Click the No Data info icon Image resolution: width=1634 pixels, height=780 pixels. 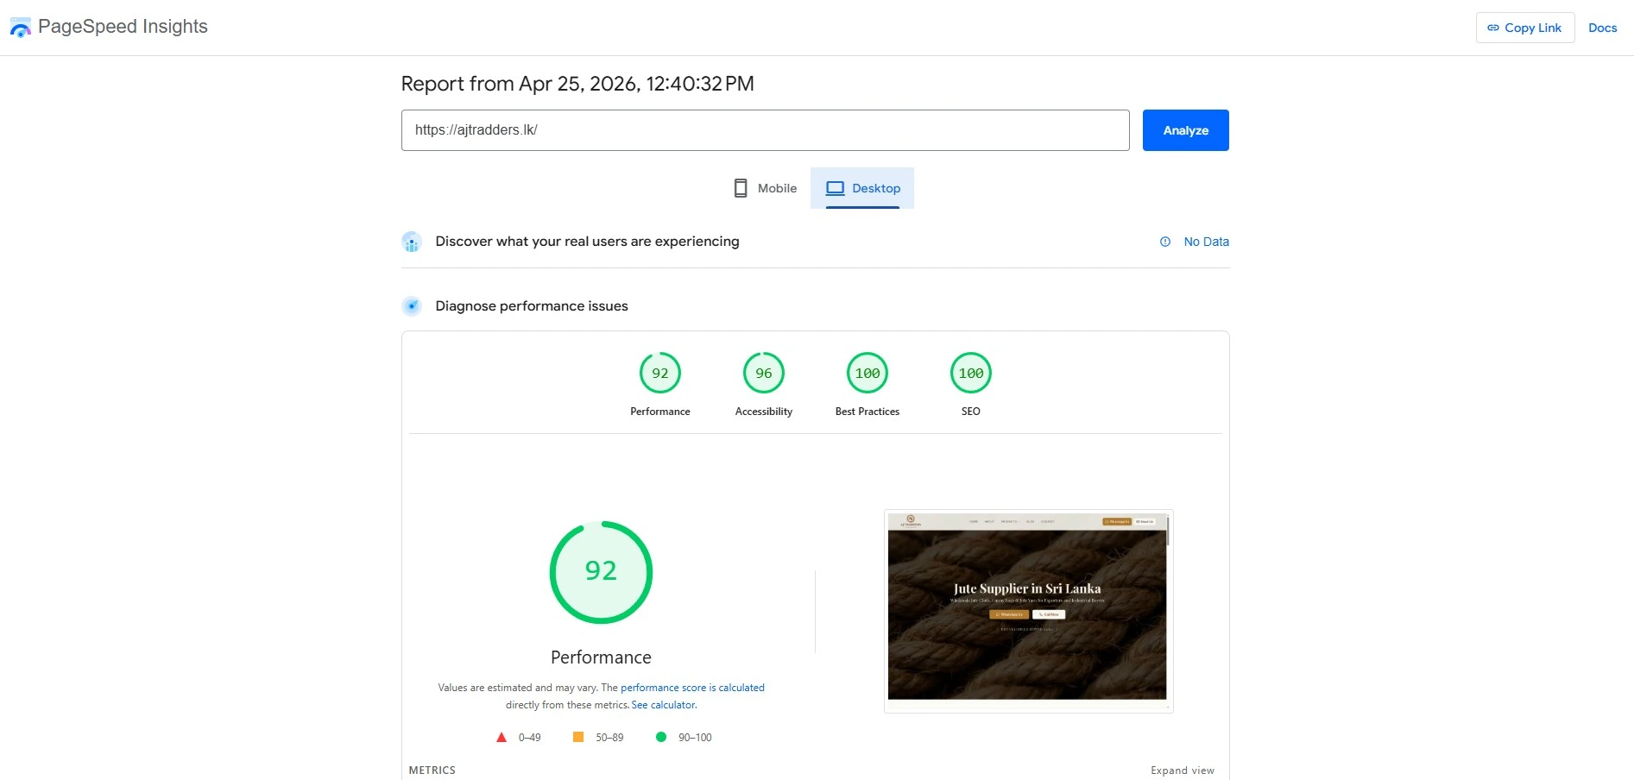click(1165, 242)
